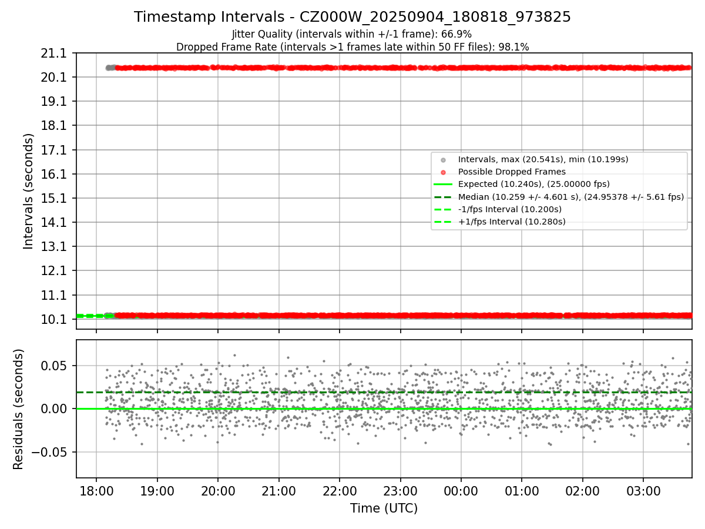Click the x-axis tick label 23:00

[400, 490]
